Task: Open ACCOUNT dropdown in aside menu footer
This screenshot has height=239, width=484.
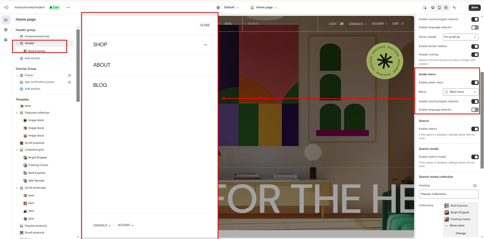Action: (x=126, y=225)
